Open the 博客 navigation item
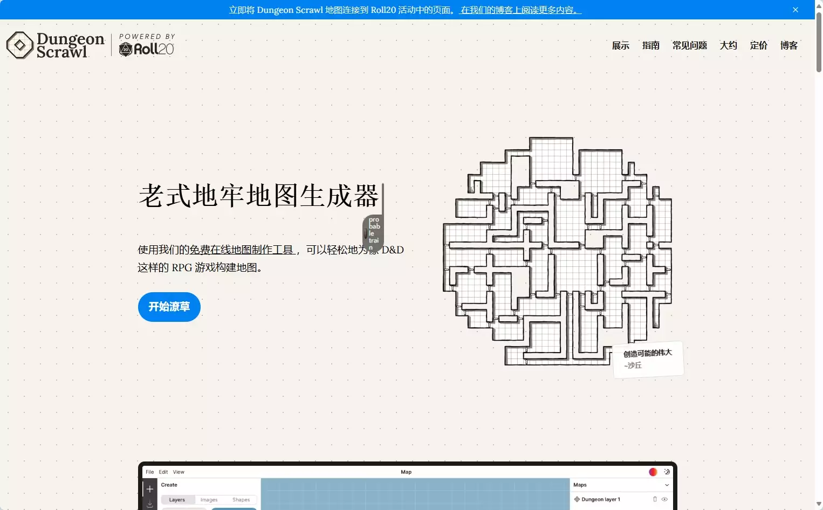The width and height of the screenshot is (823, 510). [x=789, y=45]
